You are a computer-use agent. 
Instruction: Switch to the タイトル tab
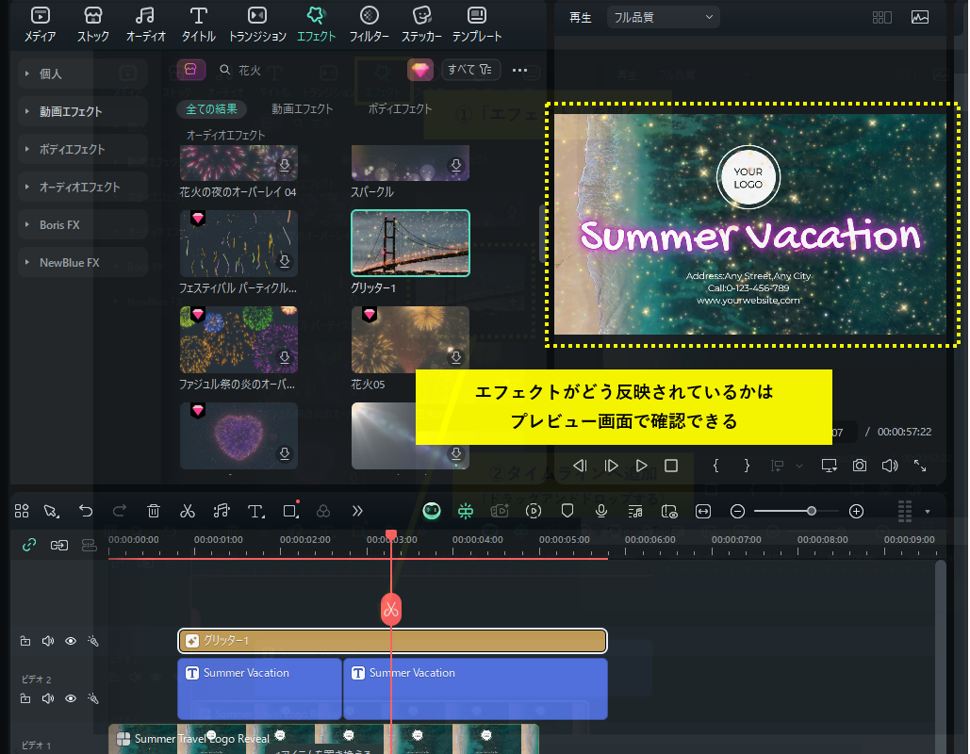click(x=198, y=25)
